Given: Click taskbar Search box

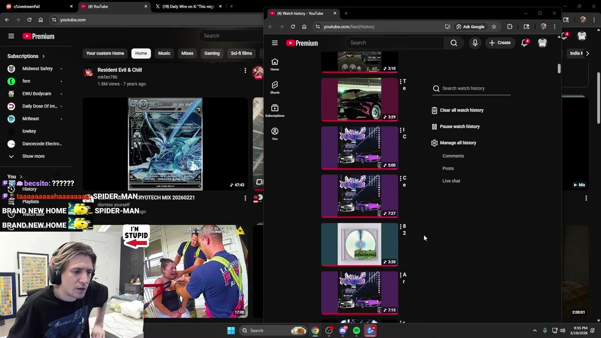Looking at the screenshot, I should pos(274,330).
